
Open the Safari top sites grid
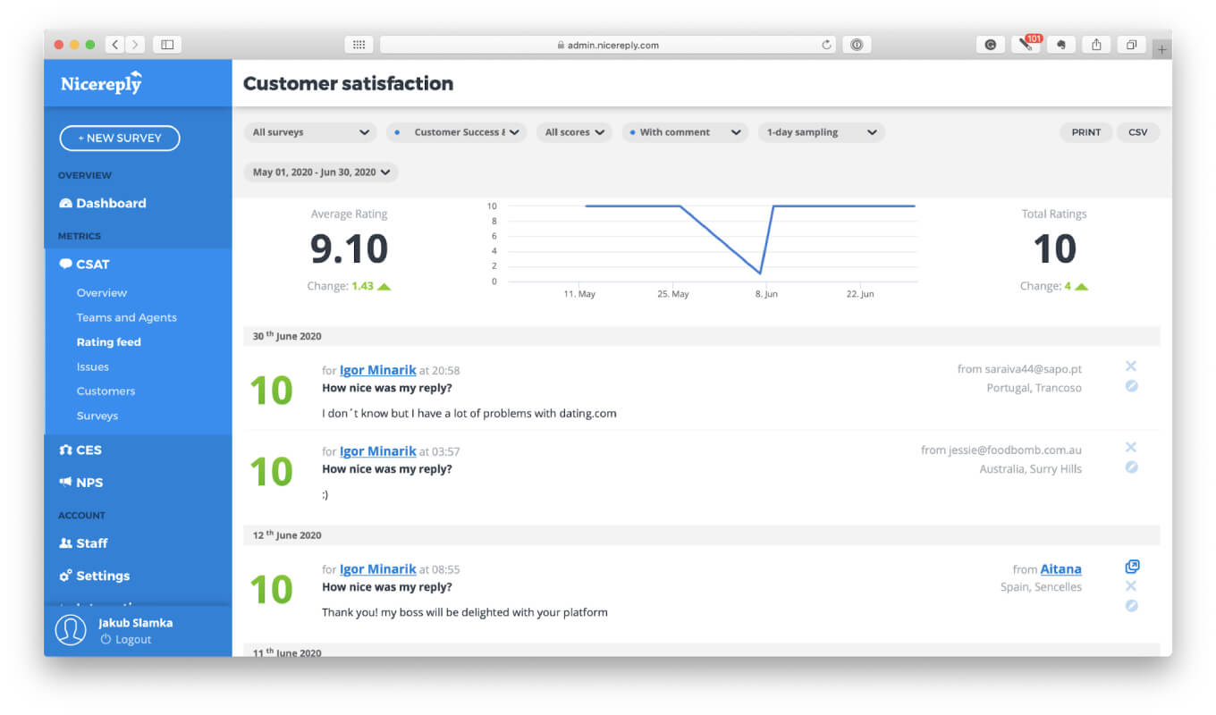point(358,45)
